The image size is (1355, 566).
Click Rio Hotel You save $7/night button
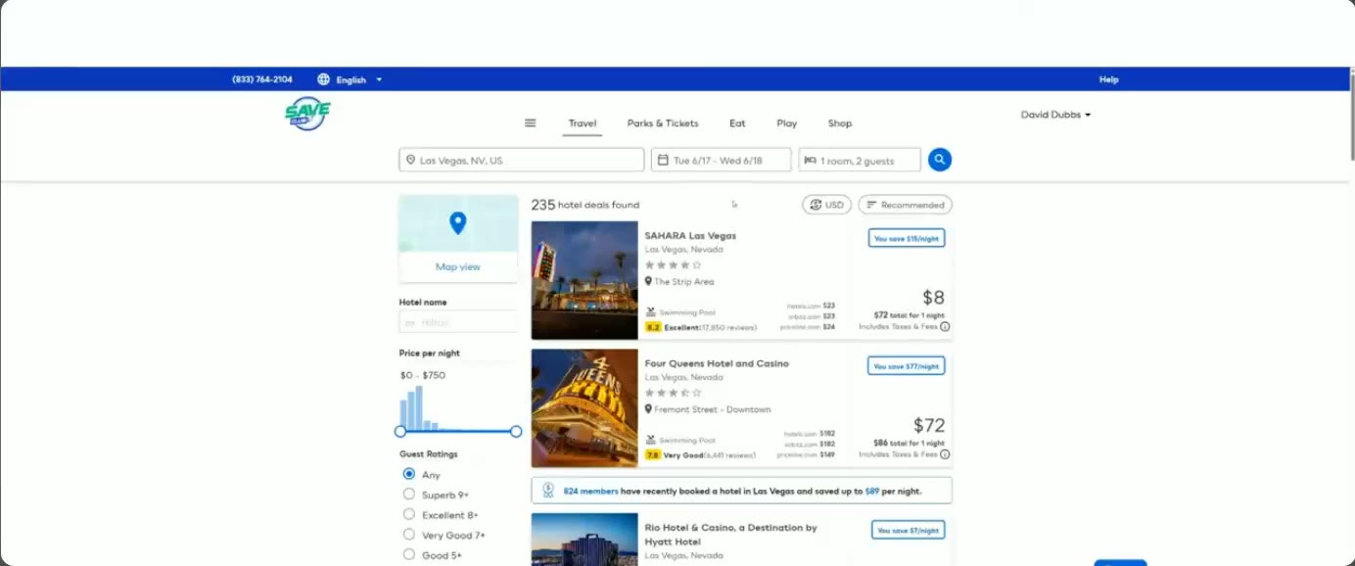coord(909,530)
